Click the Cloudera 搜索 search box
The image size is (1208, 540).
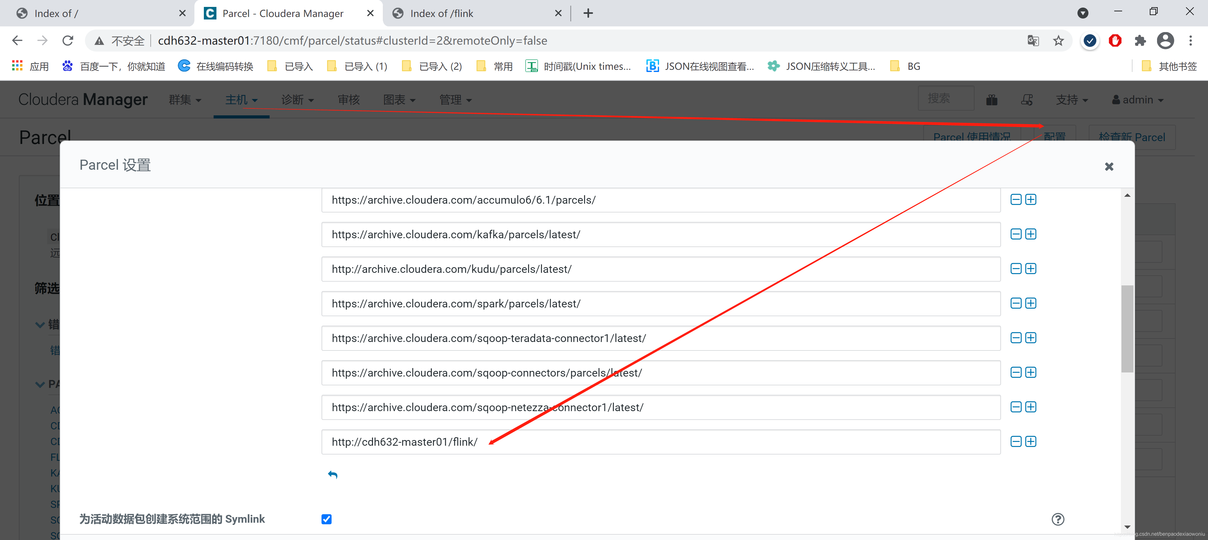[x=945, y=98]
